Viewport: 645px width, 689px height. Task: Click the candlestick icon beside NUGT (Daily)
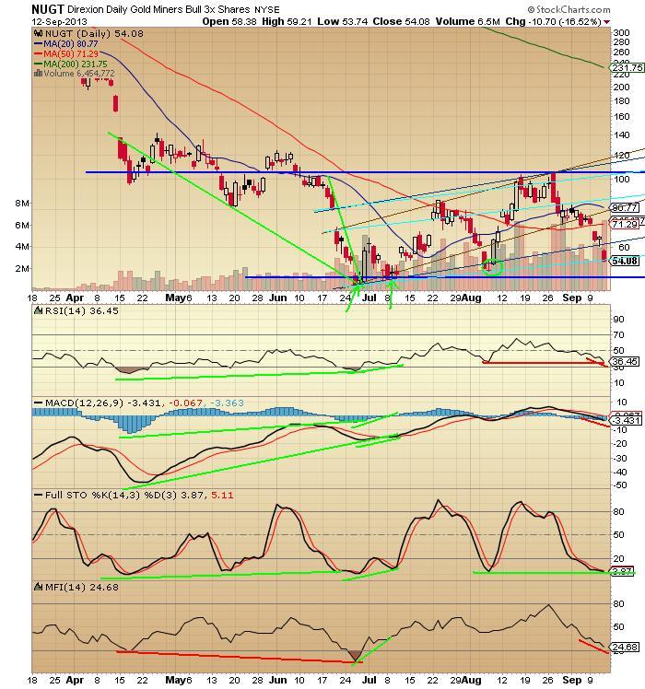(x=38, y=33)
